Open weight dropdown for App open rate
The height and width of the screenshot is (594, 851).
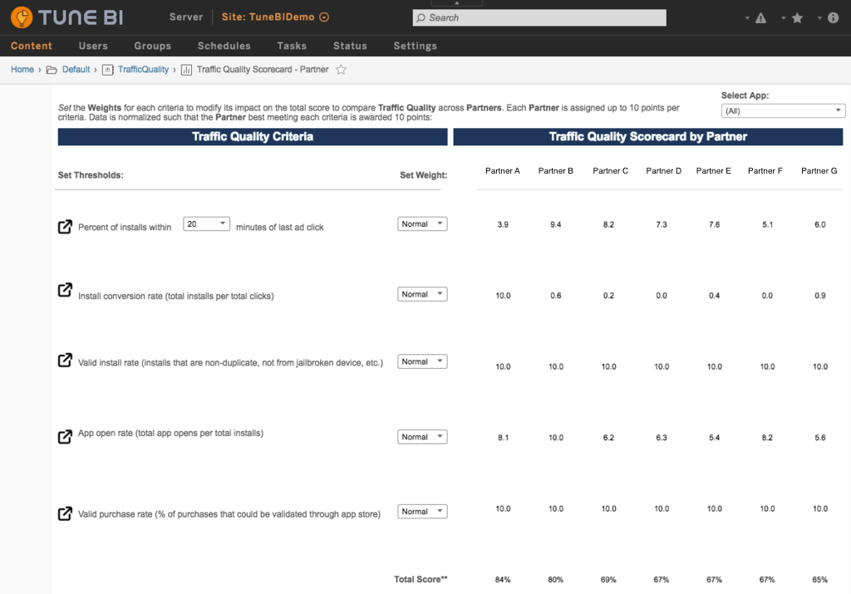pyautogui.click(x=422, y=437)
